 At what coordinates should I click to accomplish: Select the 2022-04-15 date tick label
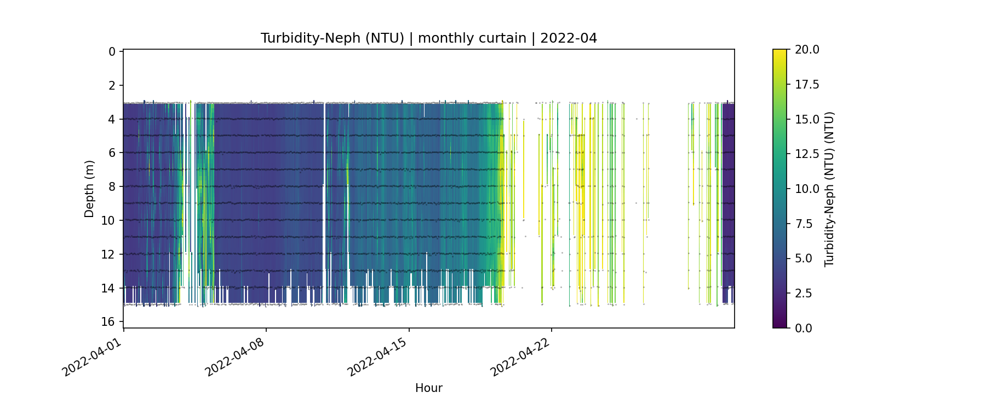(x=377, y=356)
